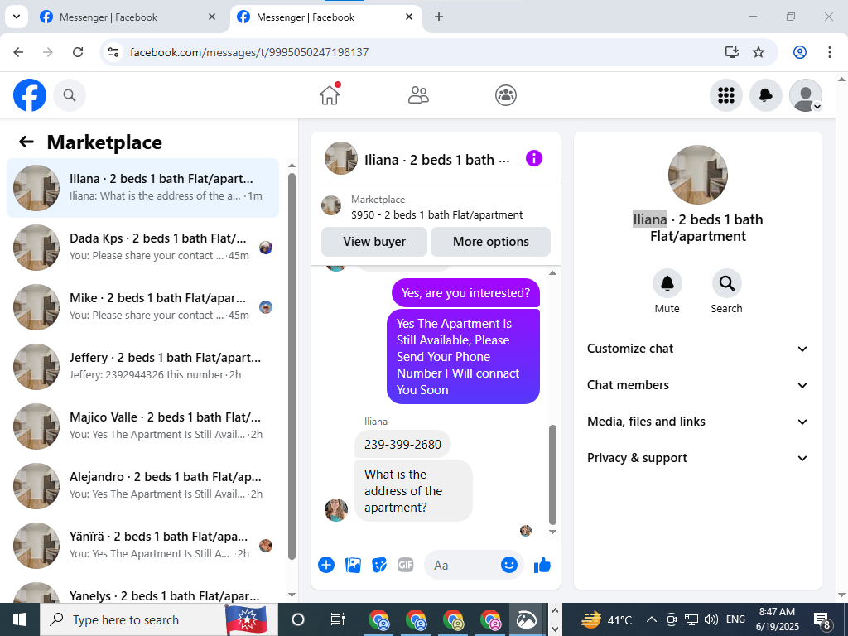The image size is (848, 636).
Task: Open the Yänïrä conversation
Action: coord(142,545)
